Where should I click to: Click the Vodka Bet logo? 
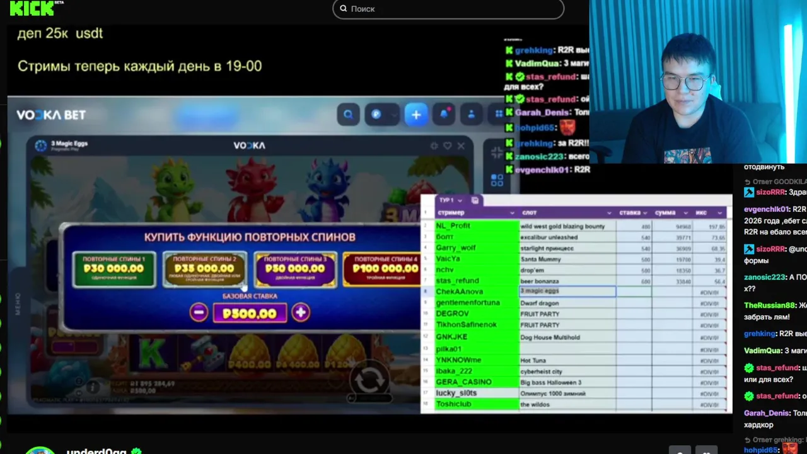51,115
